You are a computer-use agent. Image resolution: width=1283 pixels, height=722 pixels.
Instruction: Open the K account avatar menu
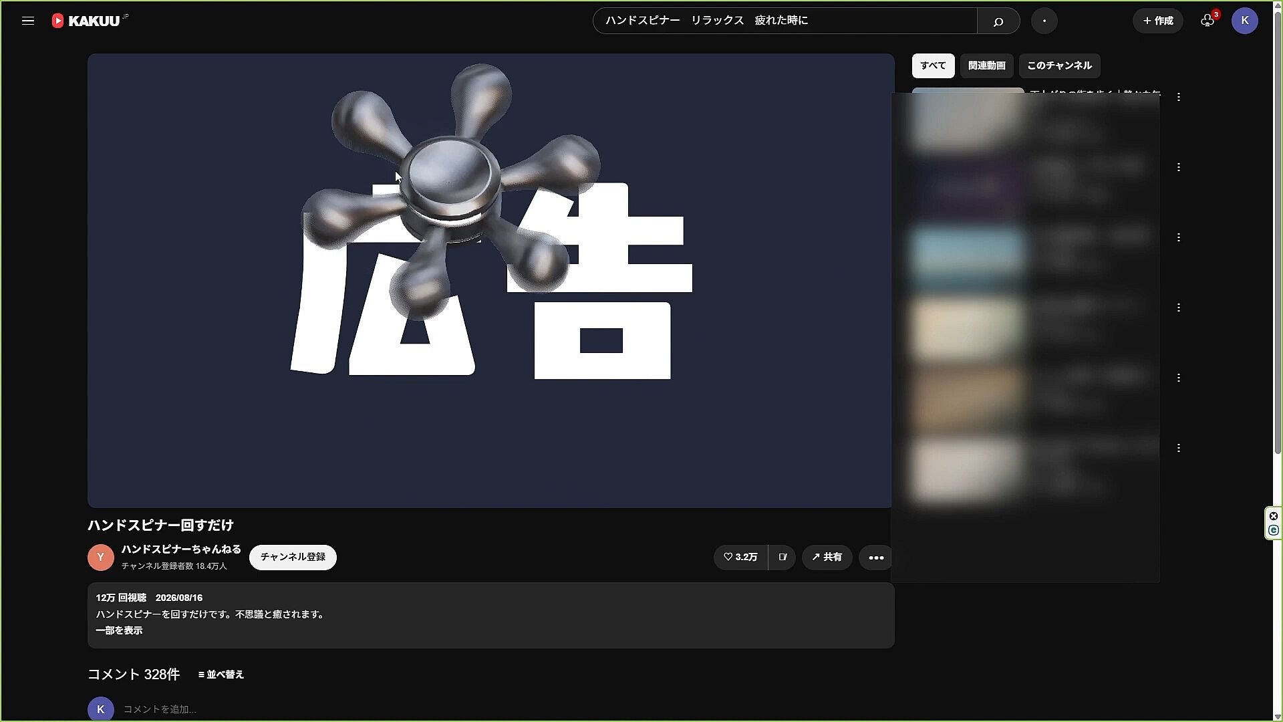[1245, 21]
